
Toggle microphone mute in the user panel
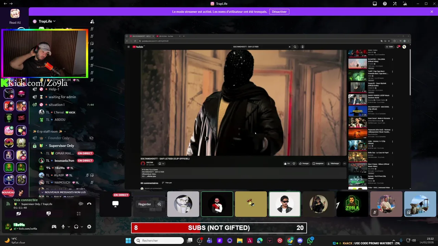point(63,227)
